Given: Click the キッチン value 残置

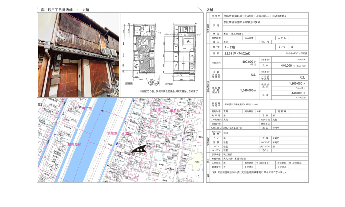Looking at the screenshot, I should tap(226, 150).
